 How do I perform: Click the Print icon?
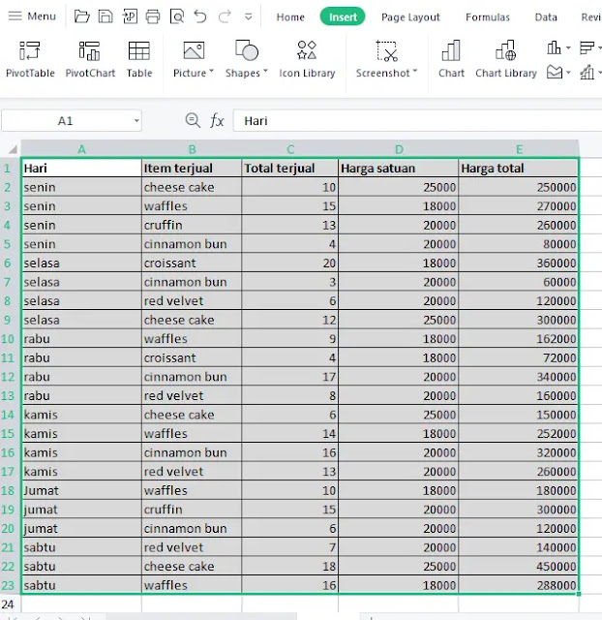click(x=153, y=16)
